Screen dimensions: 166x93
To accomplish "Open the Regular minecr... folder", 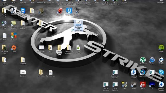I will coord(23,23).
